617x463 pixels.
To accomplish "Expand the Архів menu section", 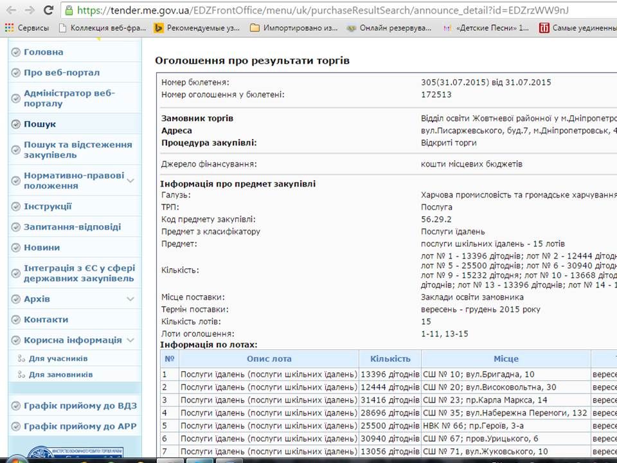I will [130, 299].
